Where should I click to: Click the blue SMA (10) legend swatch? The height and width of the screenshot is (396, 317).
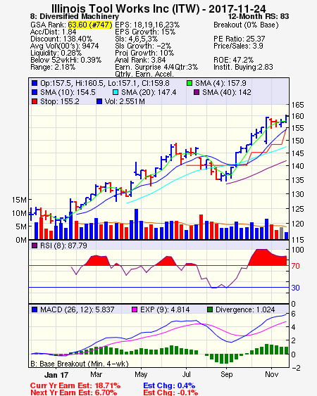click(x=35, y=92)
